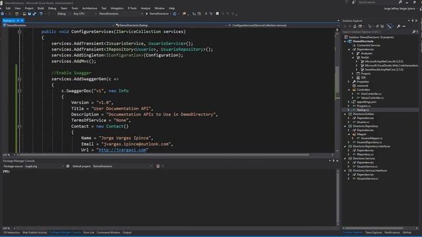422x237 pixels.
Task: Switch to the Error List tab
Action: [89, 232]
